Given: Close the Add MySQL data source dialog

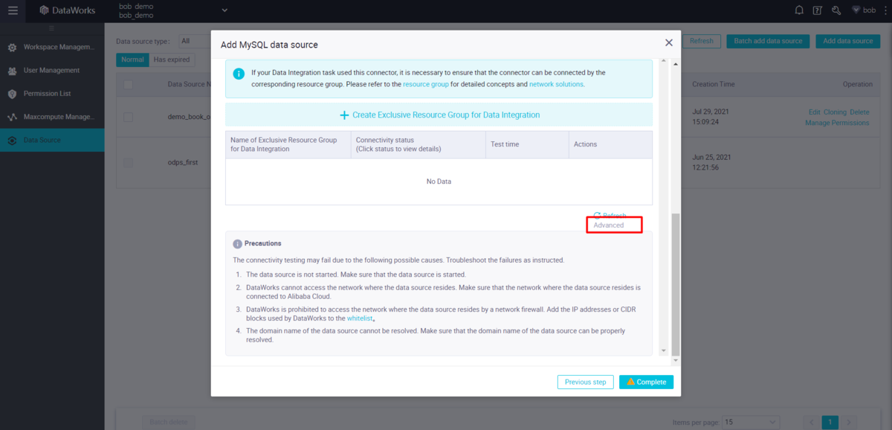Looking at the screenshot, I should point(668,43).
